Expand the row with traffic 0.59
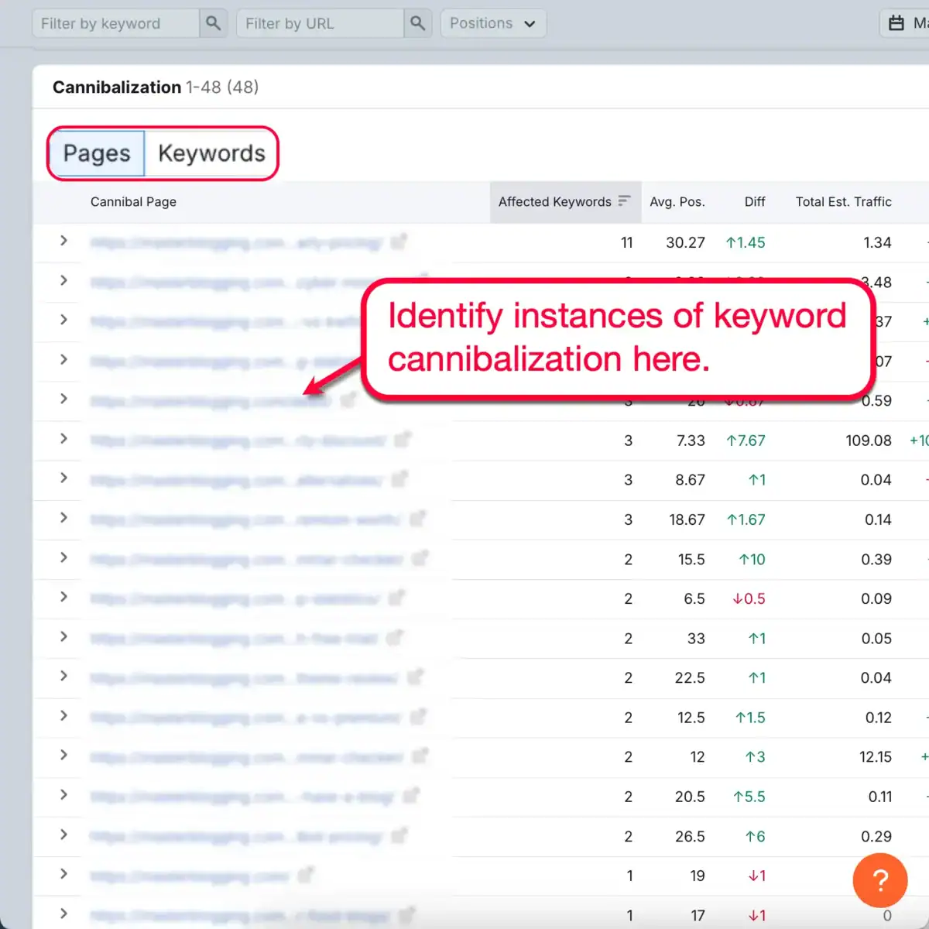This screenshot has height=929, width=929. click(63, 399)
